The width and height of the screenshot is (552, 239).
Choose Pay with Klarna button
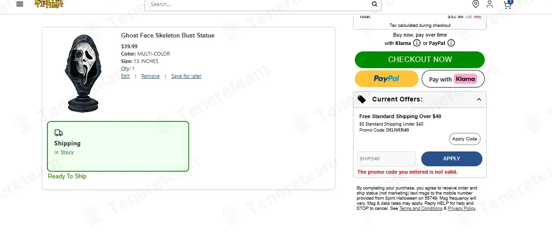coord(453,79)
